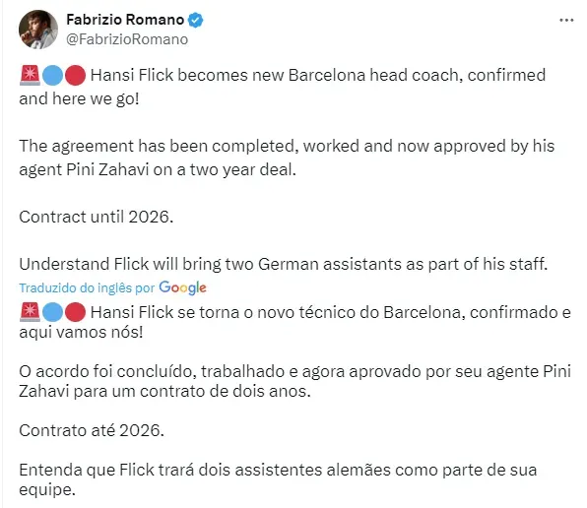Select the "Contrato até 2026." line
Screen dimensions: 587x508
[92, 430]
